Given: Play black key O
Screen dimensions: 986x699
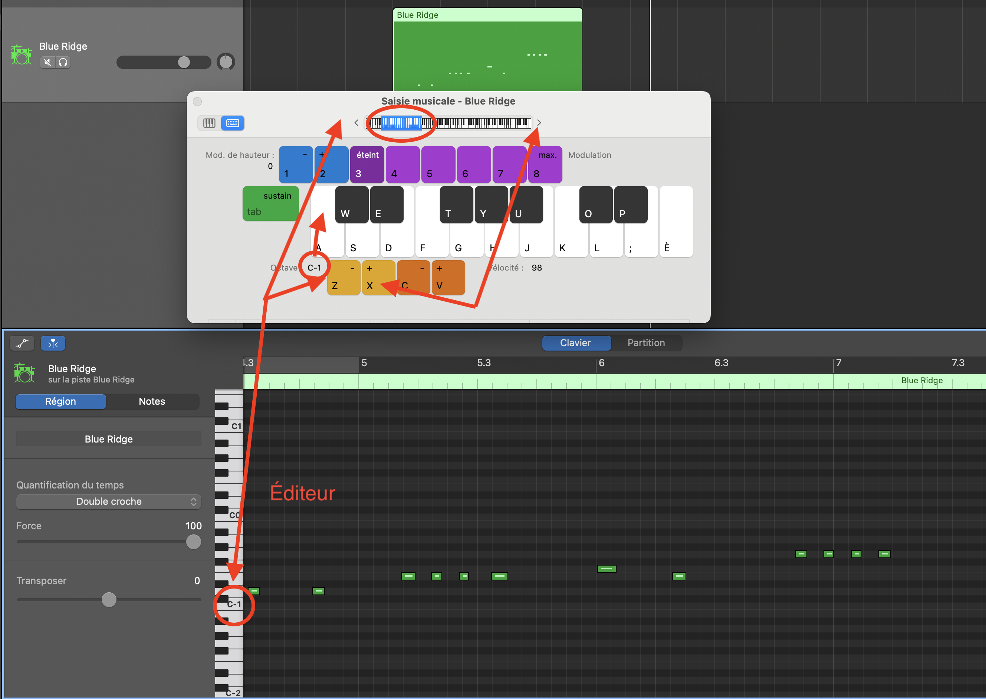Looking at the screenshot, I should (x=596, y=205).
